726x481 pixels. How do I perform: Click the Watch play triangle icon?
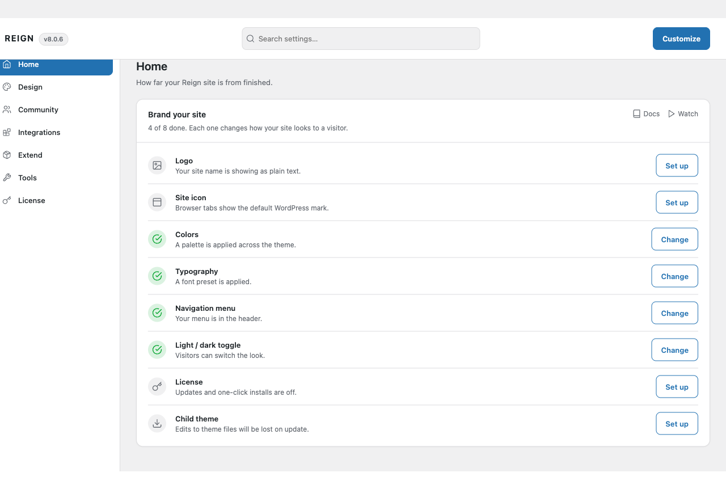[672, 113]
